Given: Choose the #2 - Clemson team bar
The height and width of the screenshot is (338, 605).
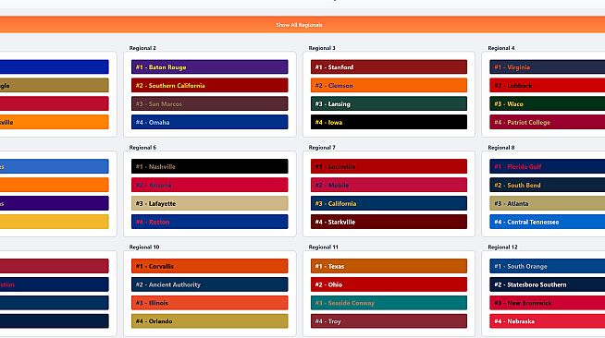Looking at the screenshot, I should coord(389,86).
